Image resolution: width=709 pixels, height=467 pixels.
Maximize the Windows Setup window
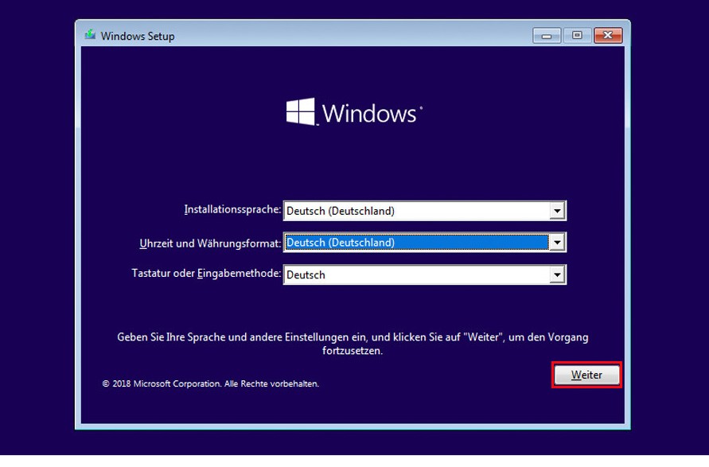[577, 35]
